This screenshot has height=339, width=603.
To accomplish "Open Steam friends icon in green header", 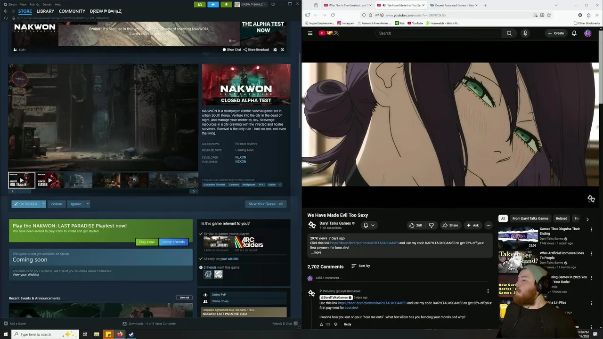I will [200, 4].
